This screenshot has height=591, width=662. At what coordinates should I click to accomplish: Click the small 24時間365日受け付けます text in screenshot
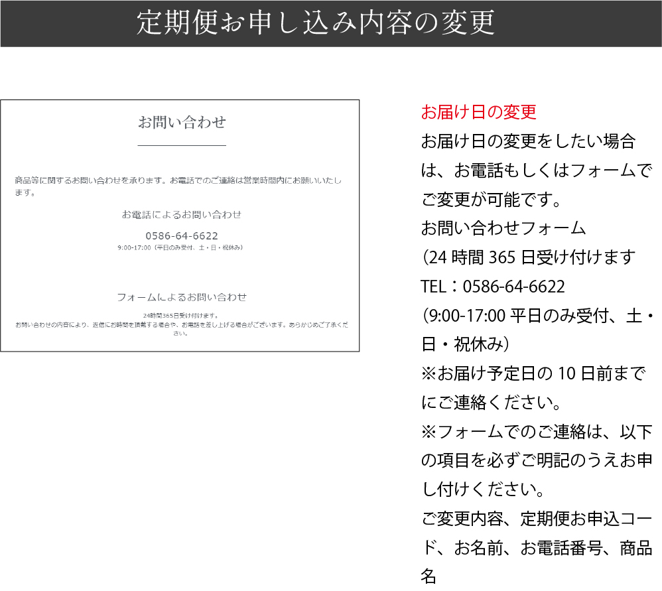180,316
